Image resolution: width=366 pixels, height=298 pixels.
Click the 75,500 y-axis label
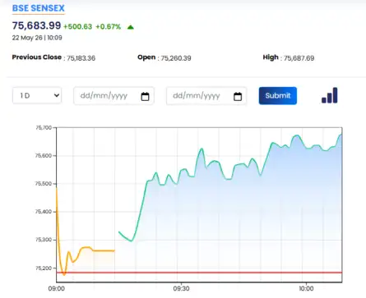(x=44, y=184)
